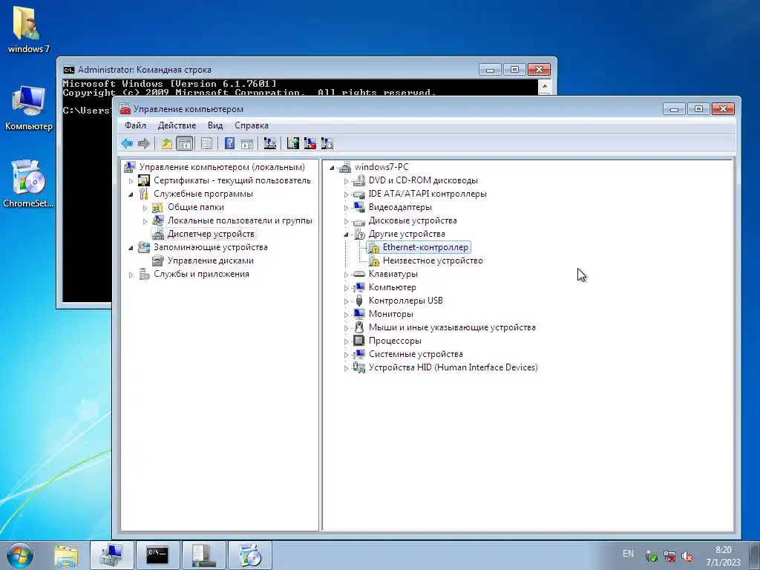
Task: Click the Мыши и иные указывающие устройства icon
Action: pos(359,327)
